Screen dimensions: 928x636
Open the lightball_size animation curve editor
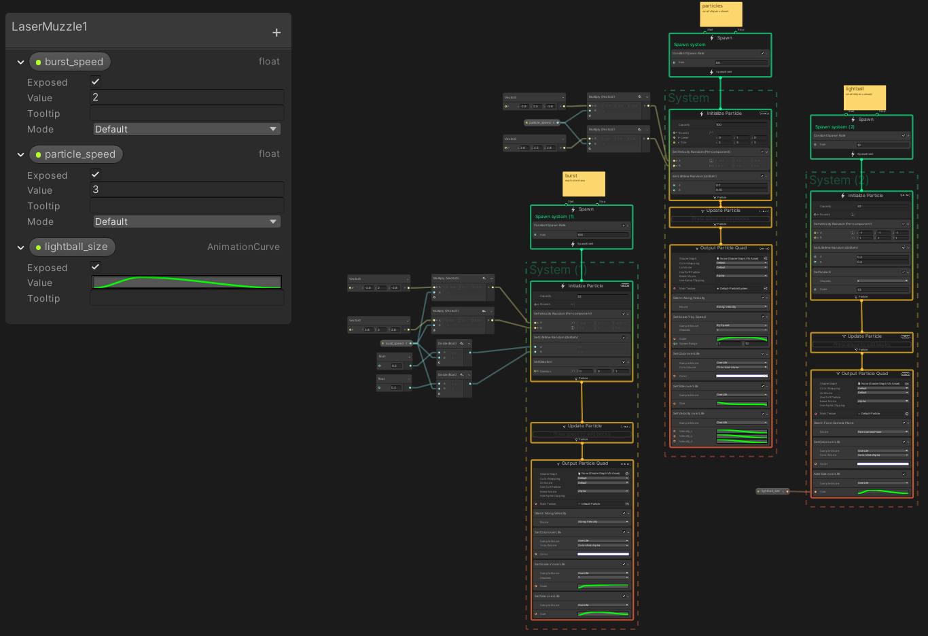click(x=187, y=282)
